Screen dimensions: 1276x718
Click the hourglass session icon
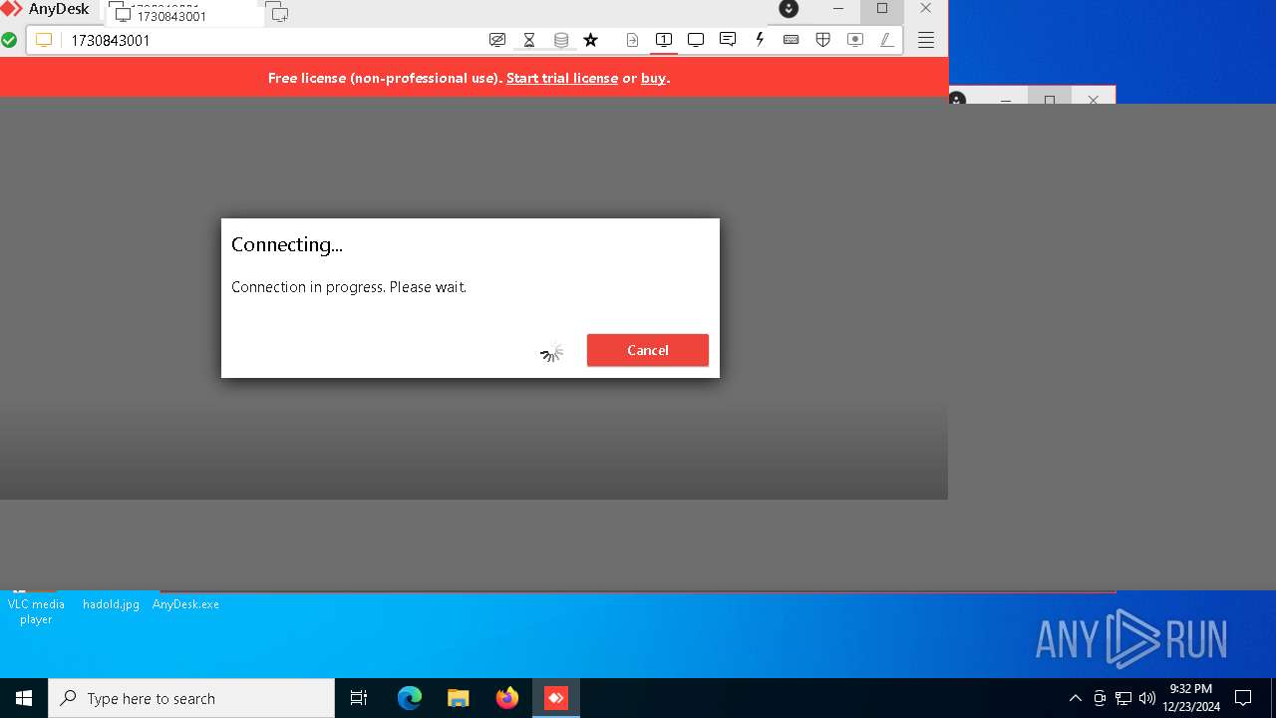coord(529,41)
